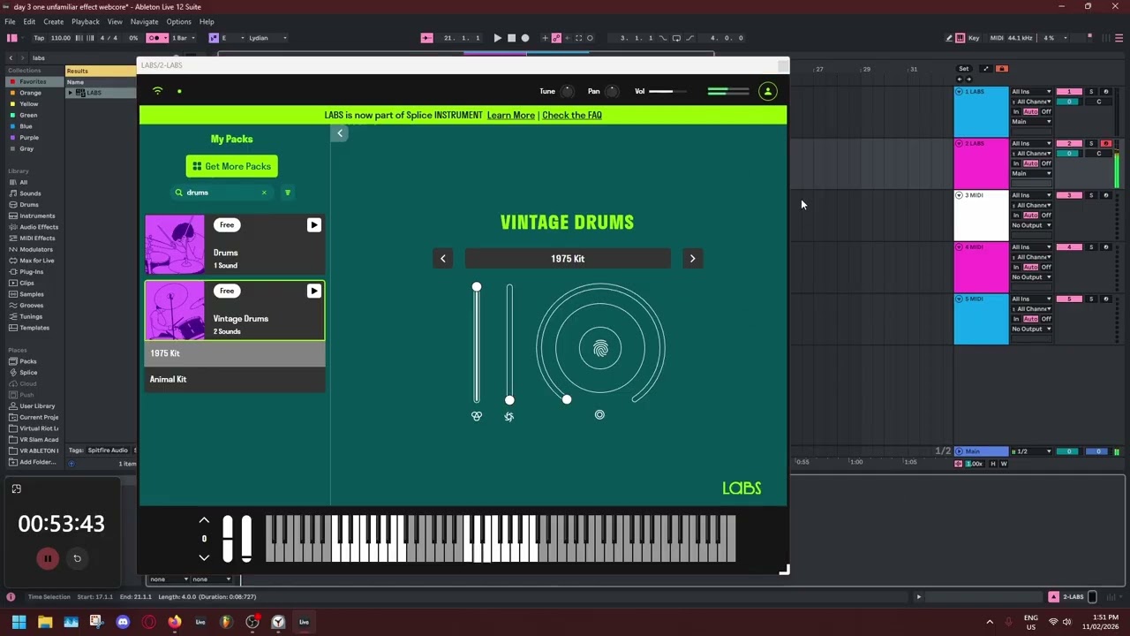Toggle Follow playback button in transport
Viewport: 1130px width, 636px height.
coord(426,38)
